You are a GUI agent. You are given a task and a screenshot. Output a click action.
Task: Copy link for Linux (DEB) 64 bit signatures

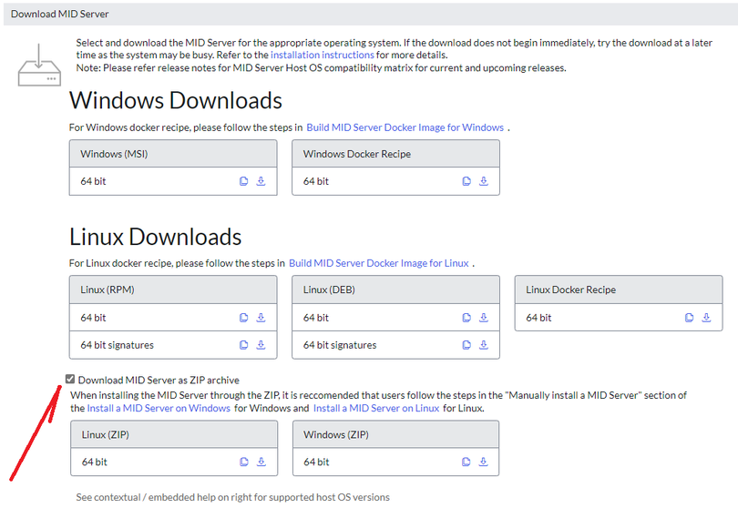coord(466,345)
